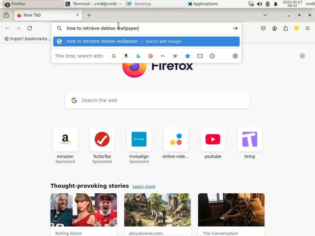Switch to Firefox taskbar item
Screen dimensions: 315x236
[33, 4]
